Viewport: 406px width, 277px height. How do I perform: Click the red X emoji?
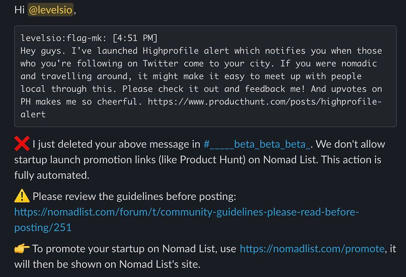pos(22,144)
